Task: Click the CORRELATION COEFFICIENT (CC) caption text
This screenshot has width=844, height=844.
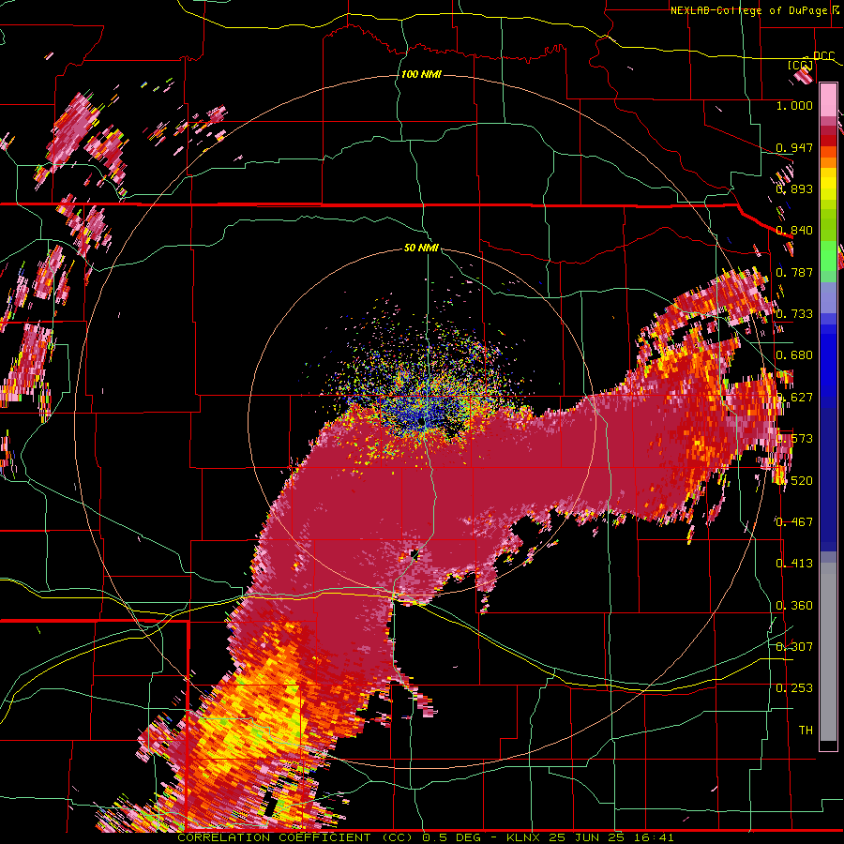Action: coord(294,837)
